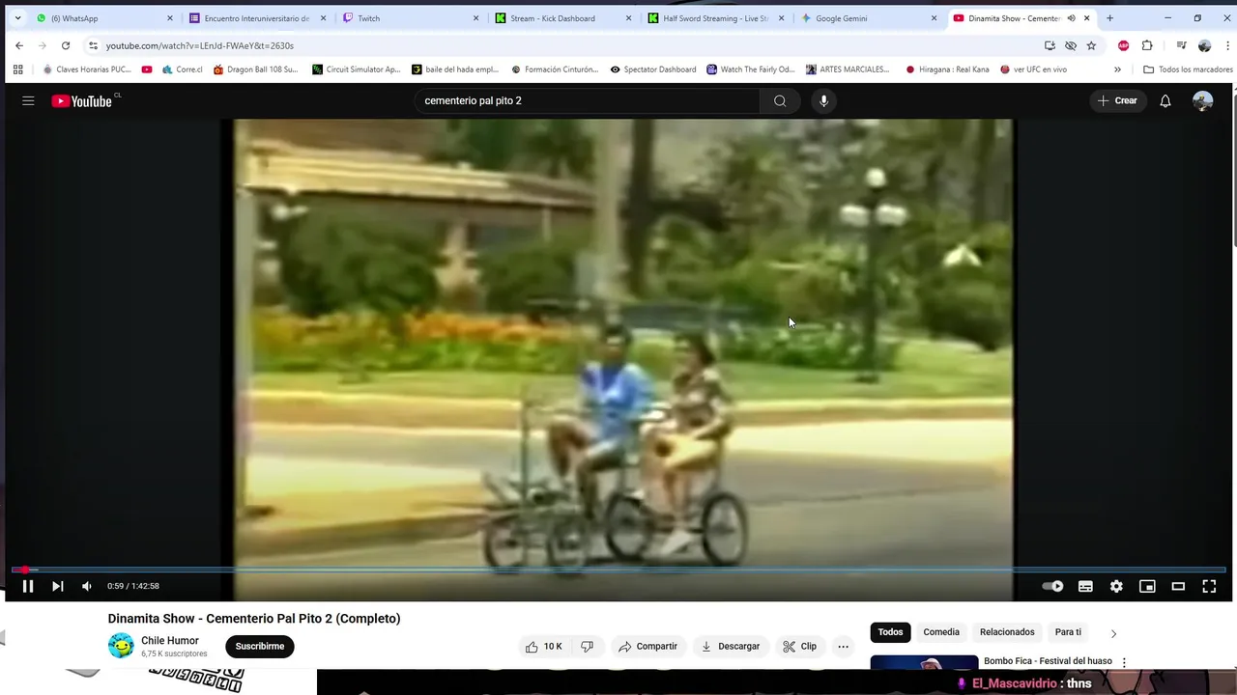Pause the video

[x=28, y=586]
